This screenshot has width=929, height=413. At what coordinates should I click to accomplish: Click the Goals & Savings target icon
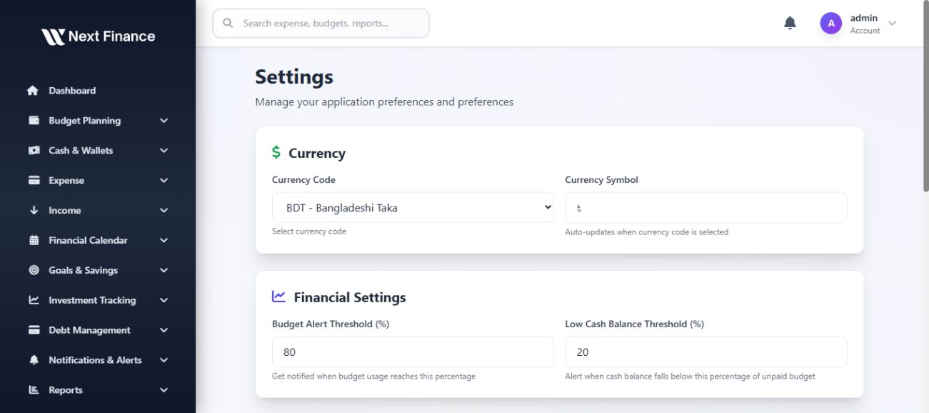point(34,271)
